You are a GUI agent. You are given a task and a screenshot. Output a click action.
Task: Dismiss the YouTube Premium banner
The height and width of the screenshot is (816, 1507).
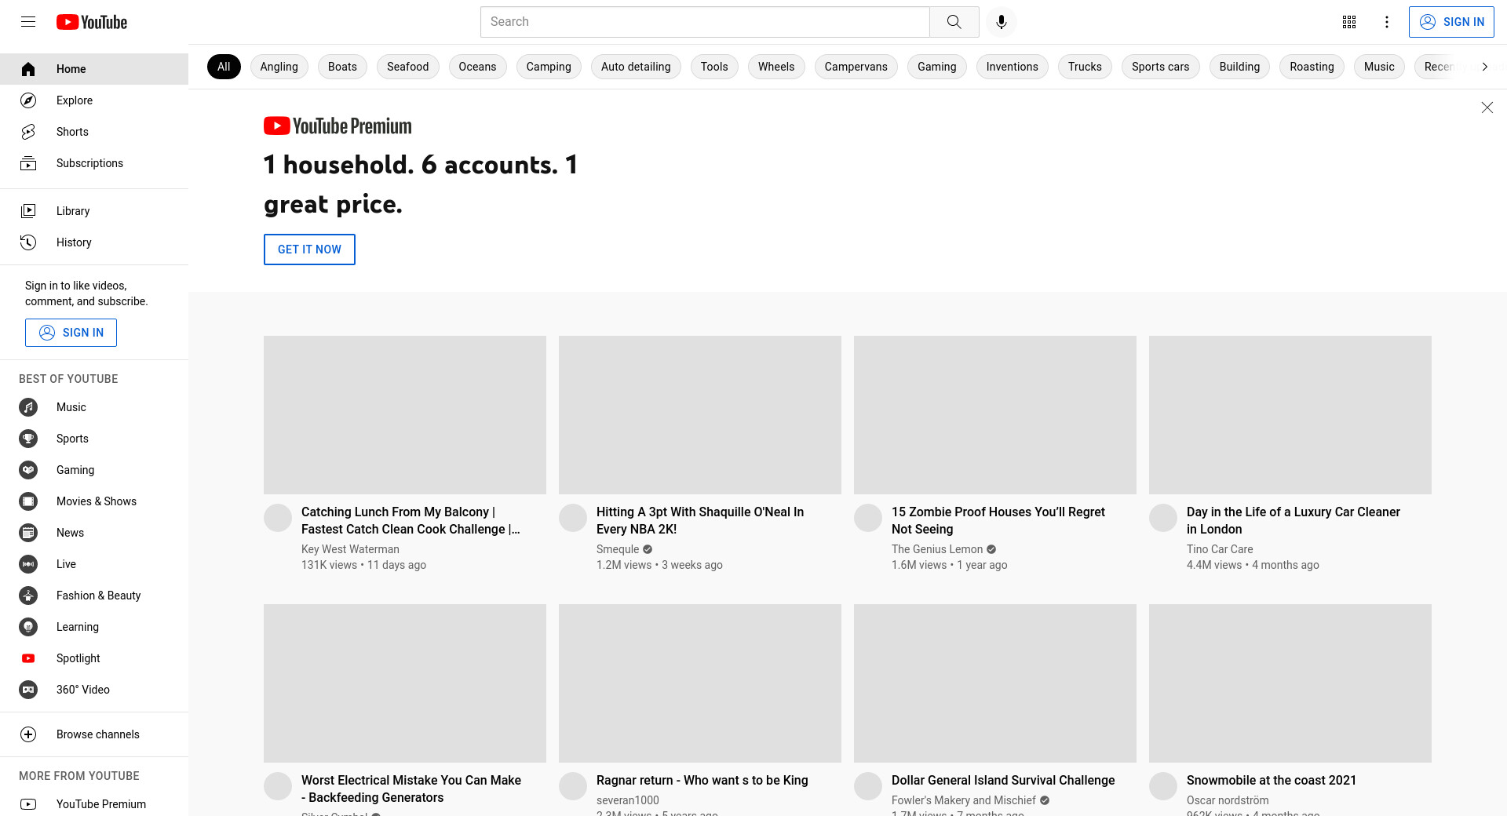(x=1487, y=107)
